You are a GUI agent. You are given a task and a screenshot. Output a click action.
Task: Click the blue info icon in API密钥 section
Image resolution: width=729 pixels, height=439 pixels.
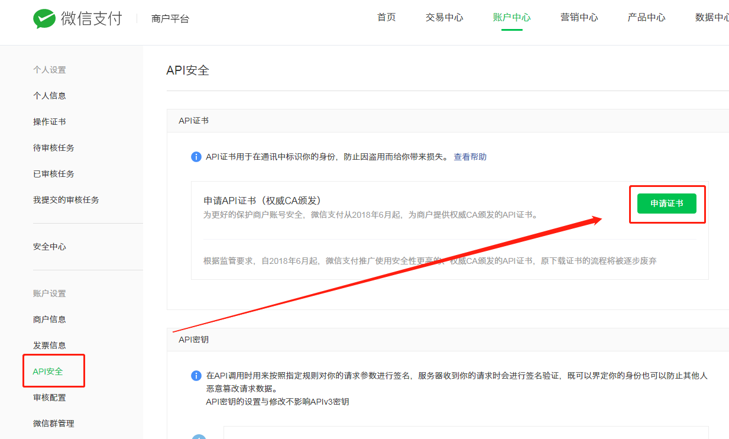point(196,376)
